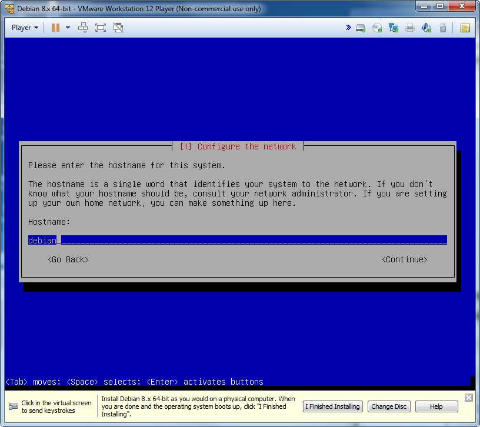
Task: Click the hard disk device icon
Action: (361, 28)
